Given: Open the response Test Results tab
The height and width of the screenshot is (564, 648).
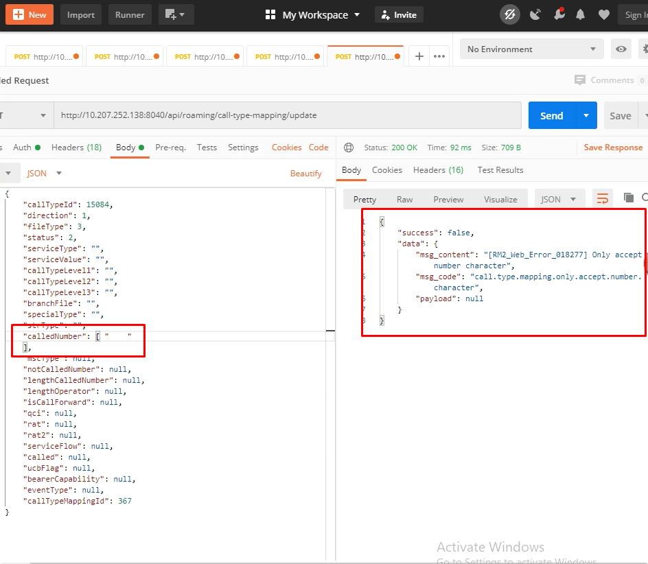Looking at the screenshot, I should click(x=500, y=170).
